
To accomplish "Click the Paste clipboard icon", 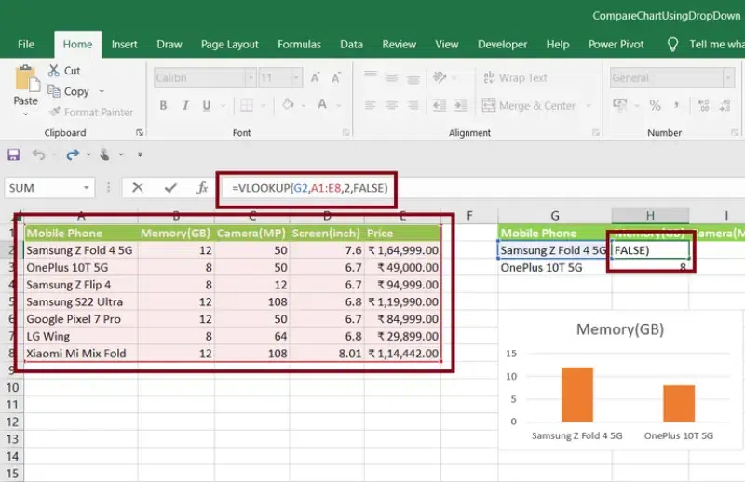I will tap(25, 80).
